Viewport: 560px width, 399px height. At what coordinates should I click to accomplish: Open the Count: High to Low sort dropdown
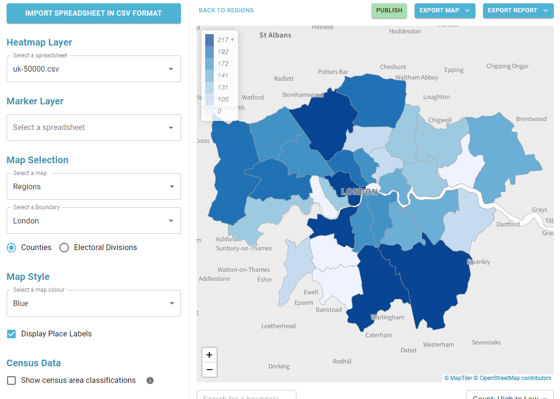[510, 396]
